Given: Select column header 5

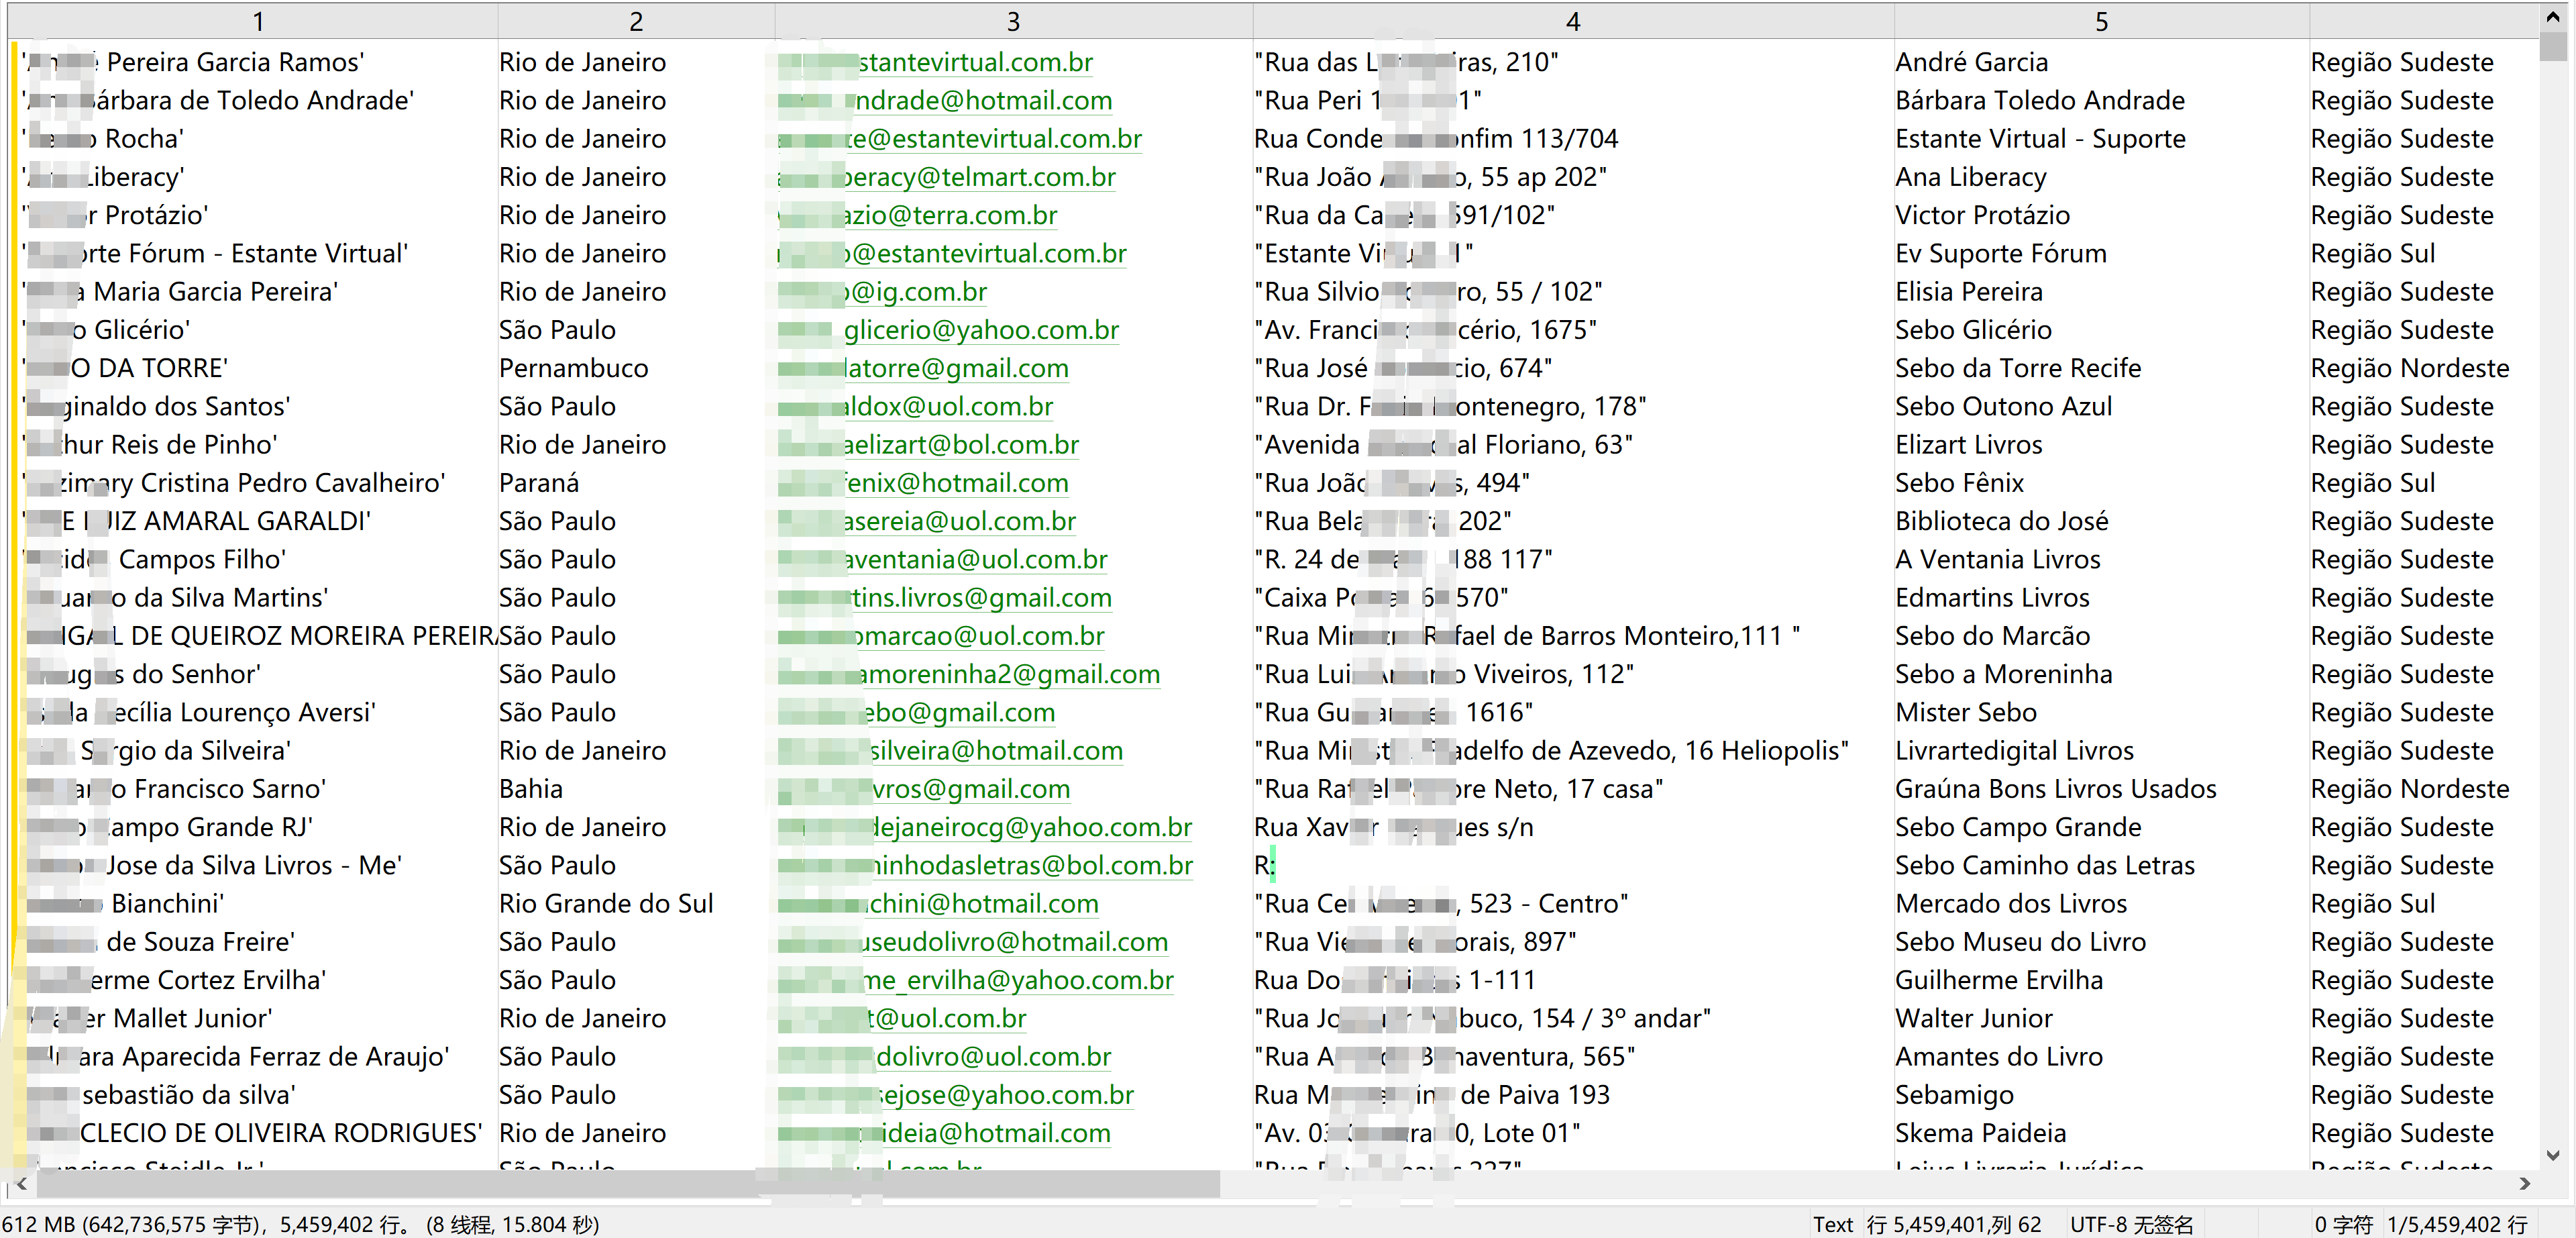Looking at the screenshot, I should coord(2101,21).
